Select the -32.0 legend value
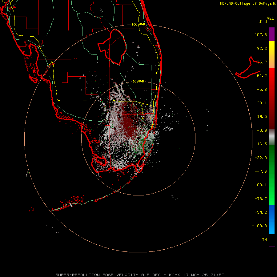This screenshot has width=277, height=277. 261,158
